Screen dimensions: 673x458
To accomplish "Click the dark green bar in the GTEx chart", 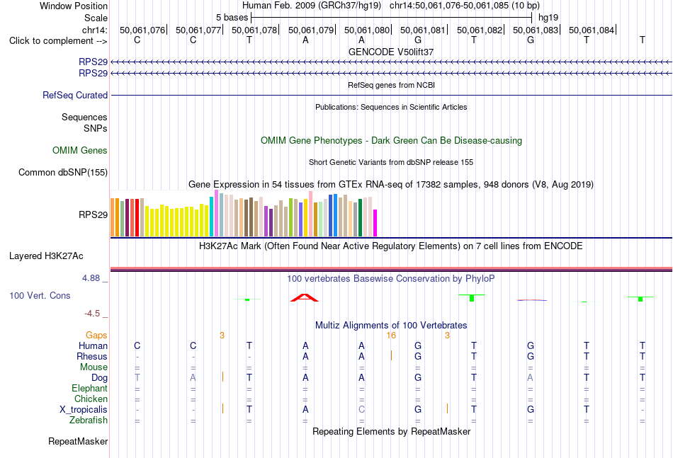I will pos(361,218).
